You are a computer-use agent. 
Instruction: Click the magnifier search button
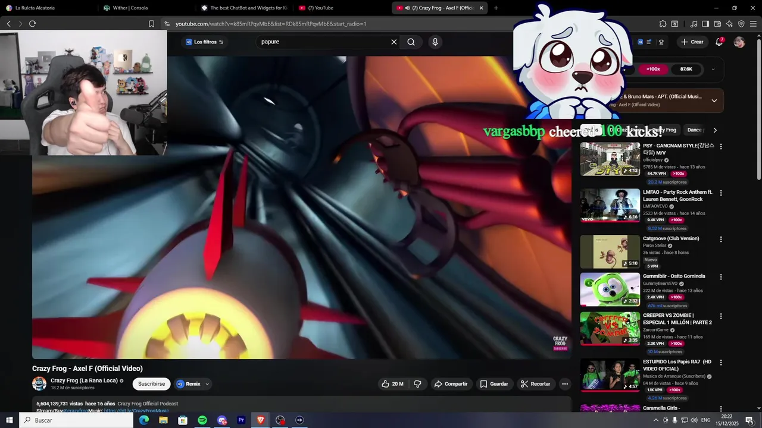(x=411, y=42)
